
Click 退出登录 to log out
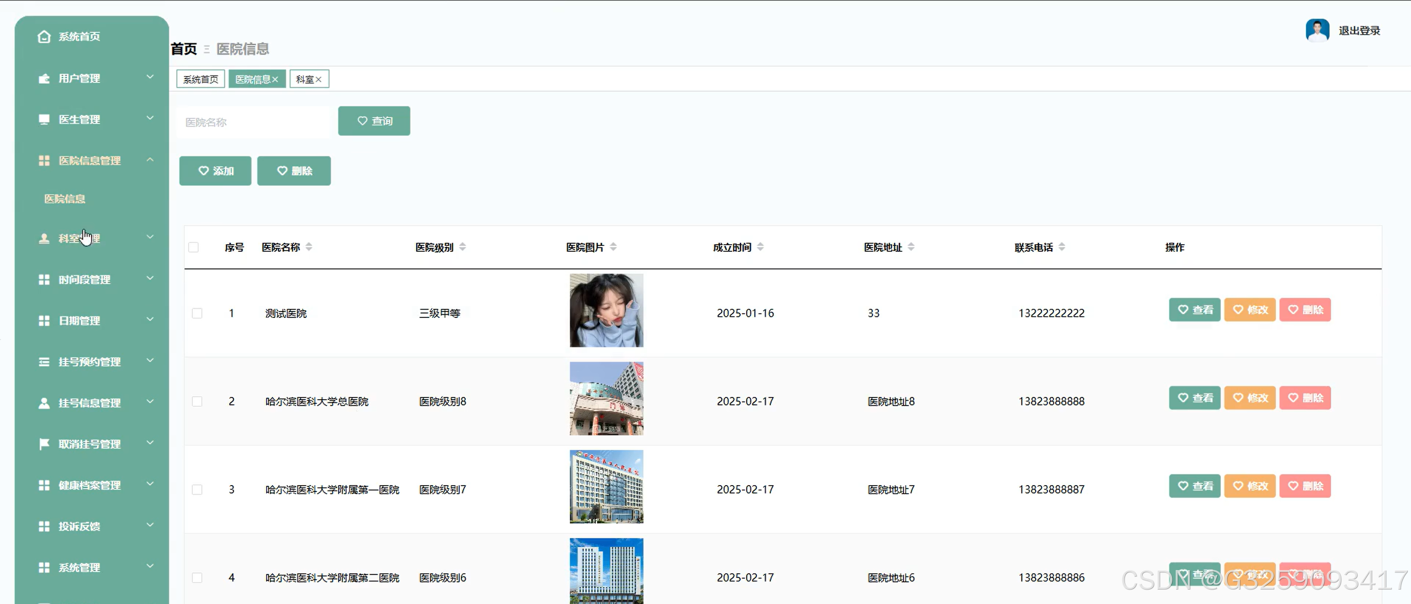(1359, 31)
